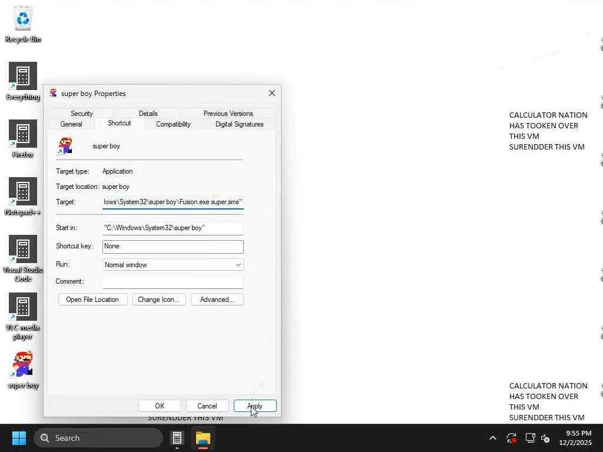Switch to the General tab
The width and height of the screenshot is (603, 452).
tap(71, 124)
